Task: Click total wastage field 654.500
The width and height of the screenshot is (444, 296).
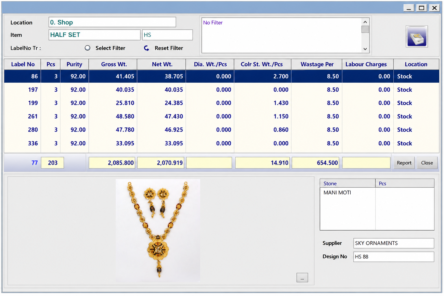Action: pos(316,163)
